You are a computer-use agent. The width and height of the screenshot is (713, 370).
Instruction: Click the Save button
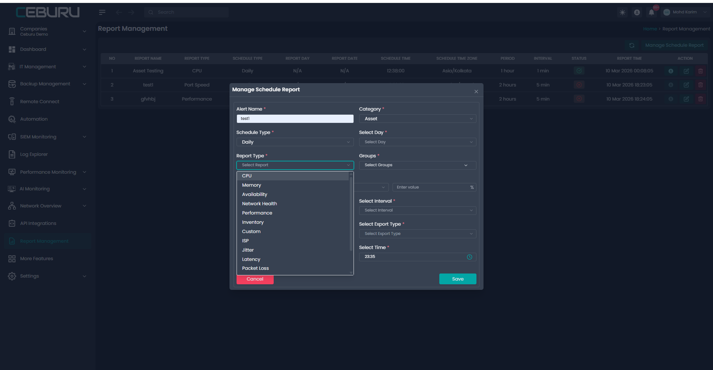pyautogui.click(x=458, y=279)
